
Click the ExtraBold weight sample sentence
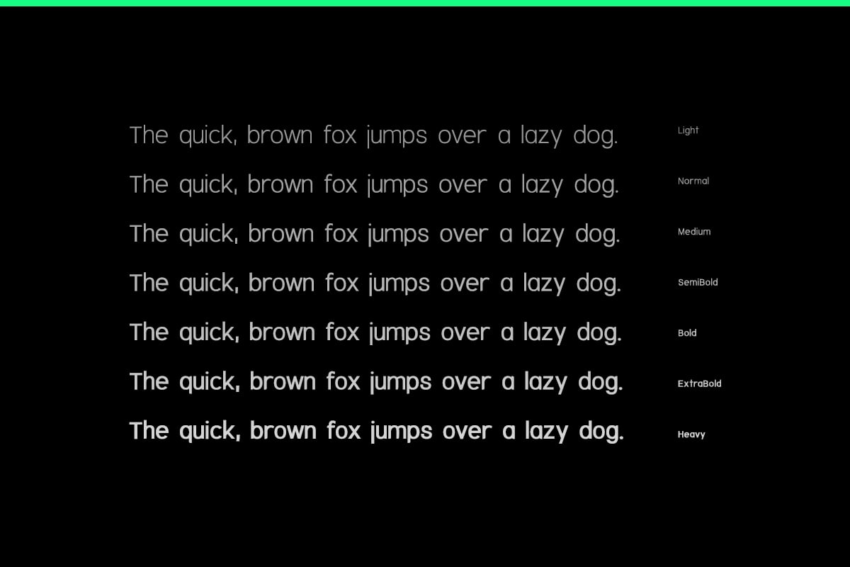(376, 383)
